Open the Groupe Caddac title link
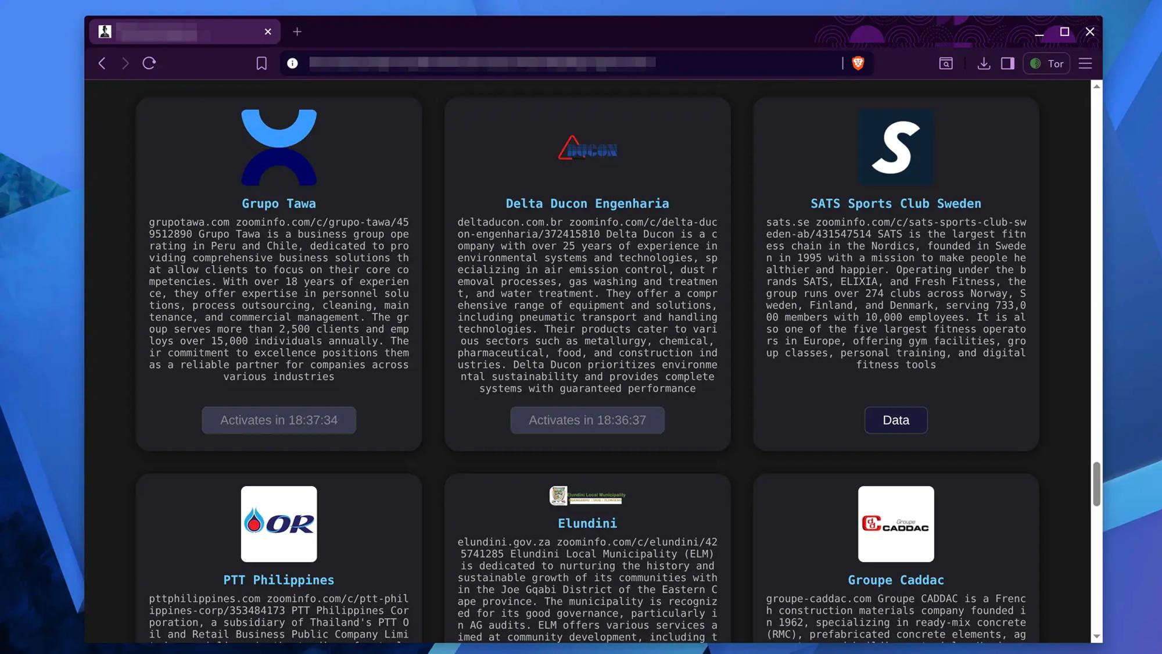 895,580
